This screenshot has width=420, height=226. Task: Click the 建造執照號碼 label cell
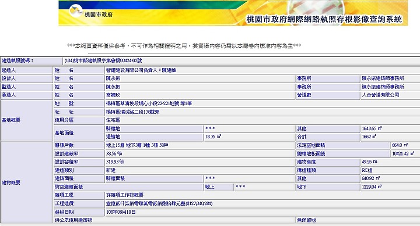coord(32,61)
